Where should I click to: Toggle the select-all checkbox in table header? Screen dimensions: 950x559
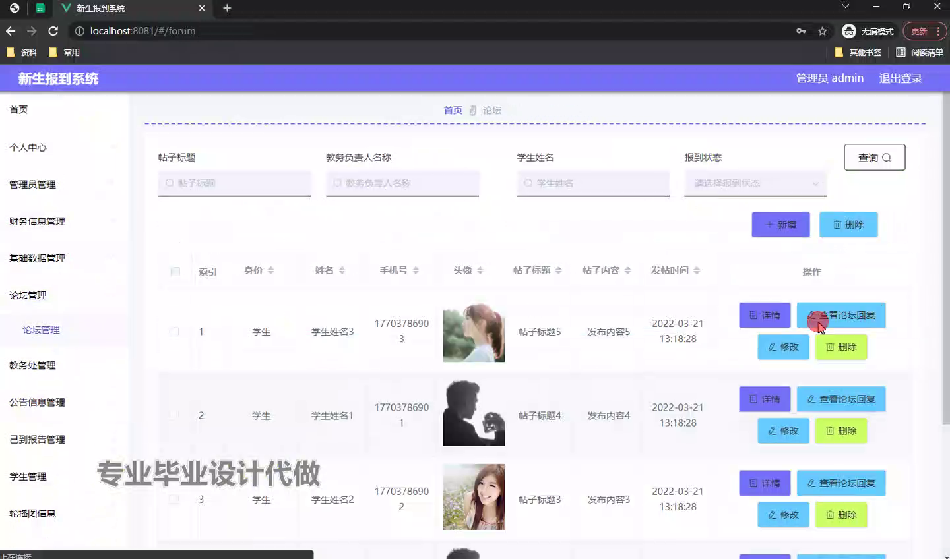175,272
